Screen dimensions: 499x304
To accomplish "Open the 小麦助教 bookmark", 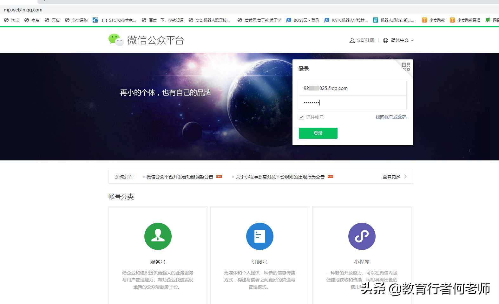I will pos(433,20).
